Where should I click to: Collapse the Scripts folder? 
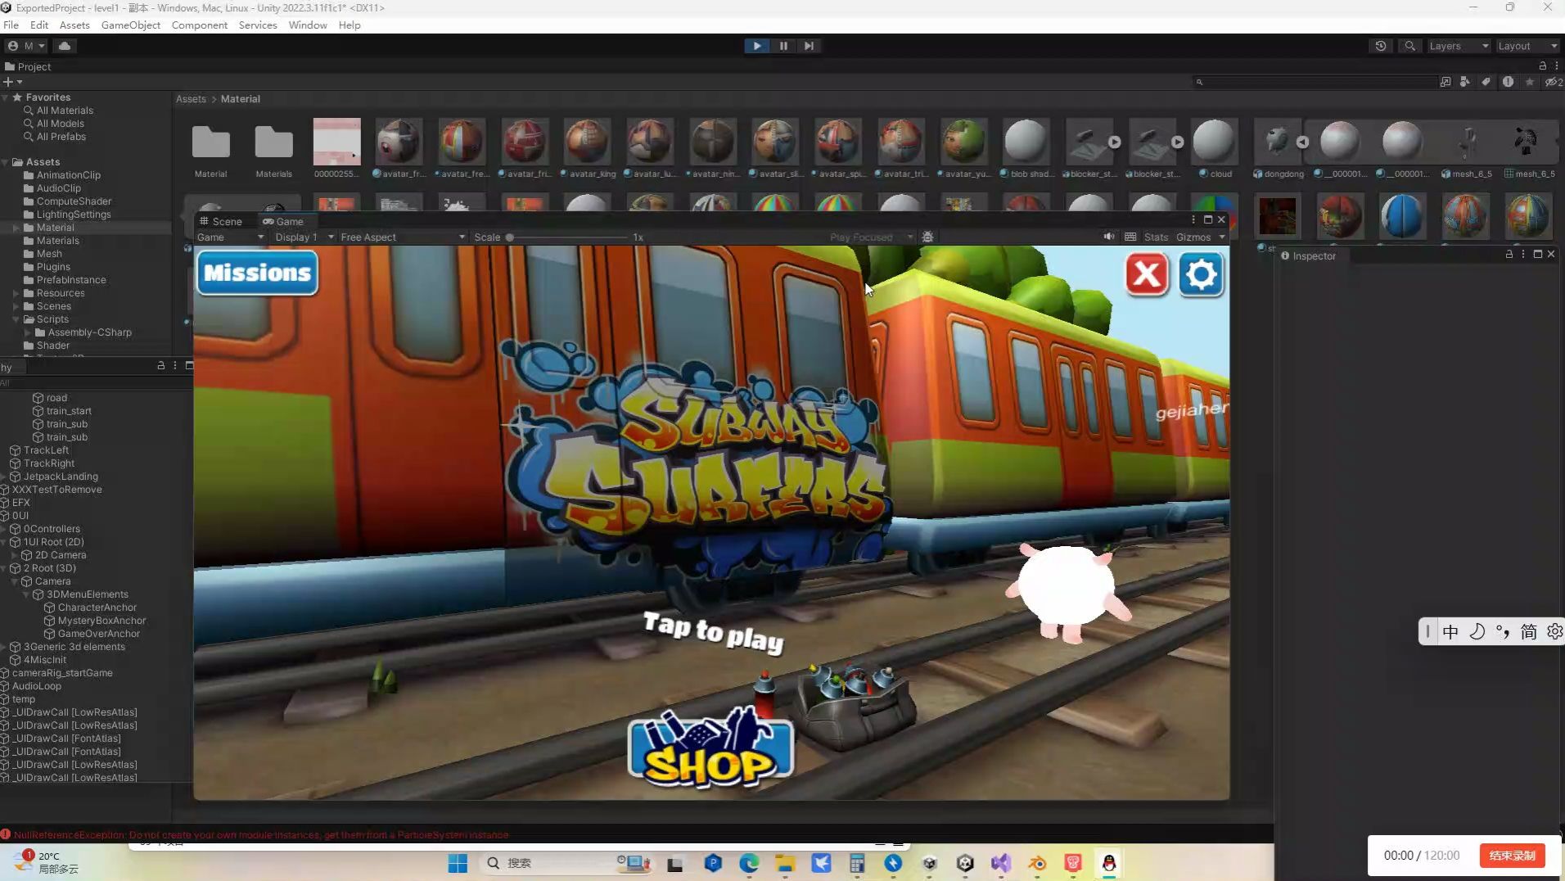tap(16, 319)
